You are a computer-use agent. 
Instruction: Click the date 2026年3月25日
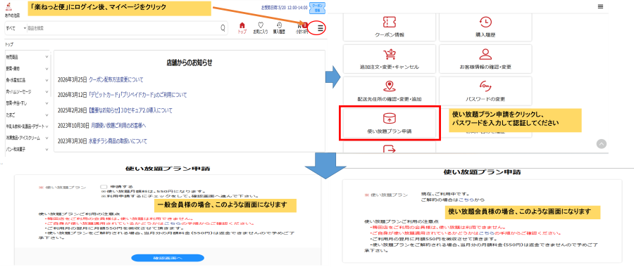pyautogui.click(x=73, y=80)
